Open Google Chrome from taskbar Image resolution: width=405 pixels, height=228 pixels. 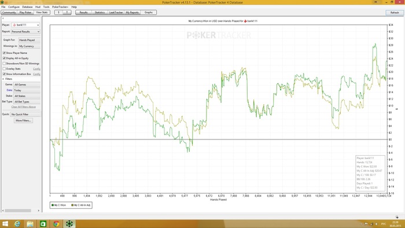tap(56, 223)
